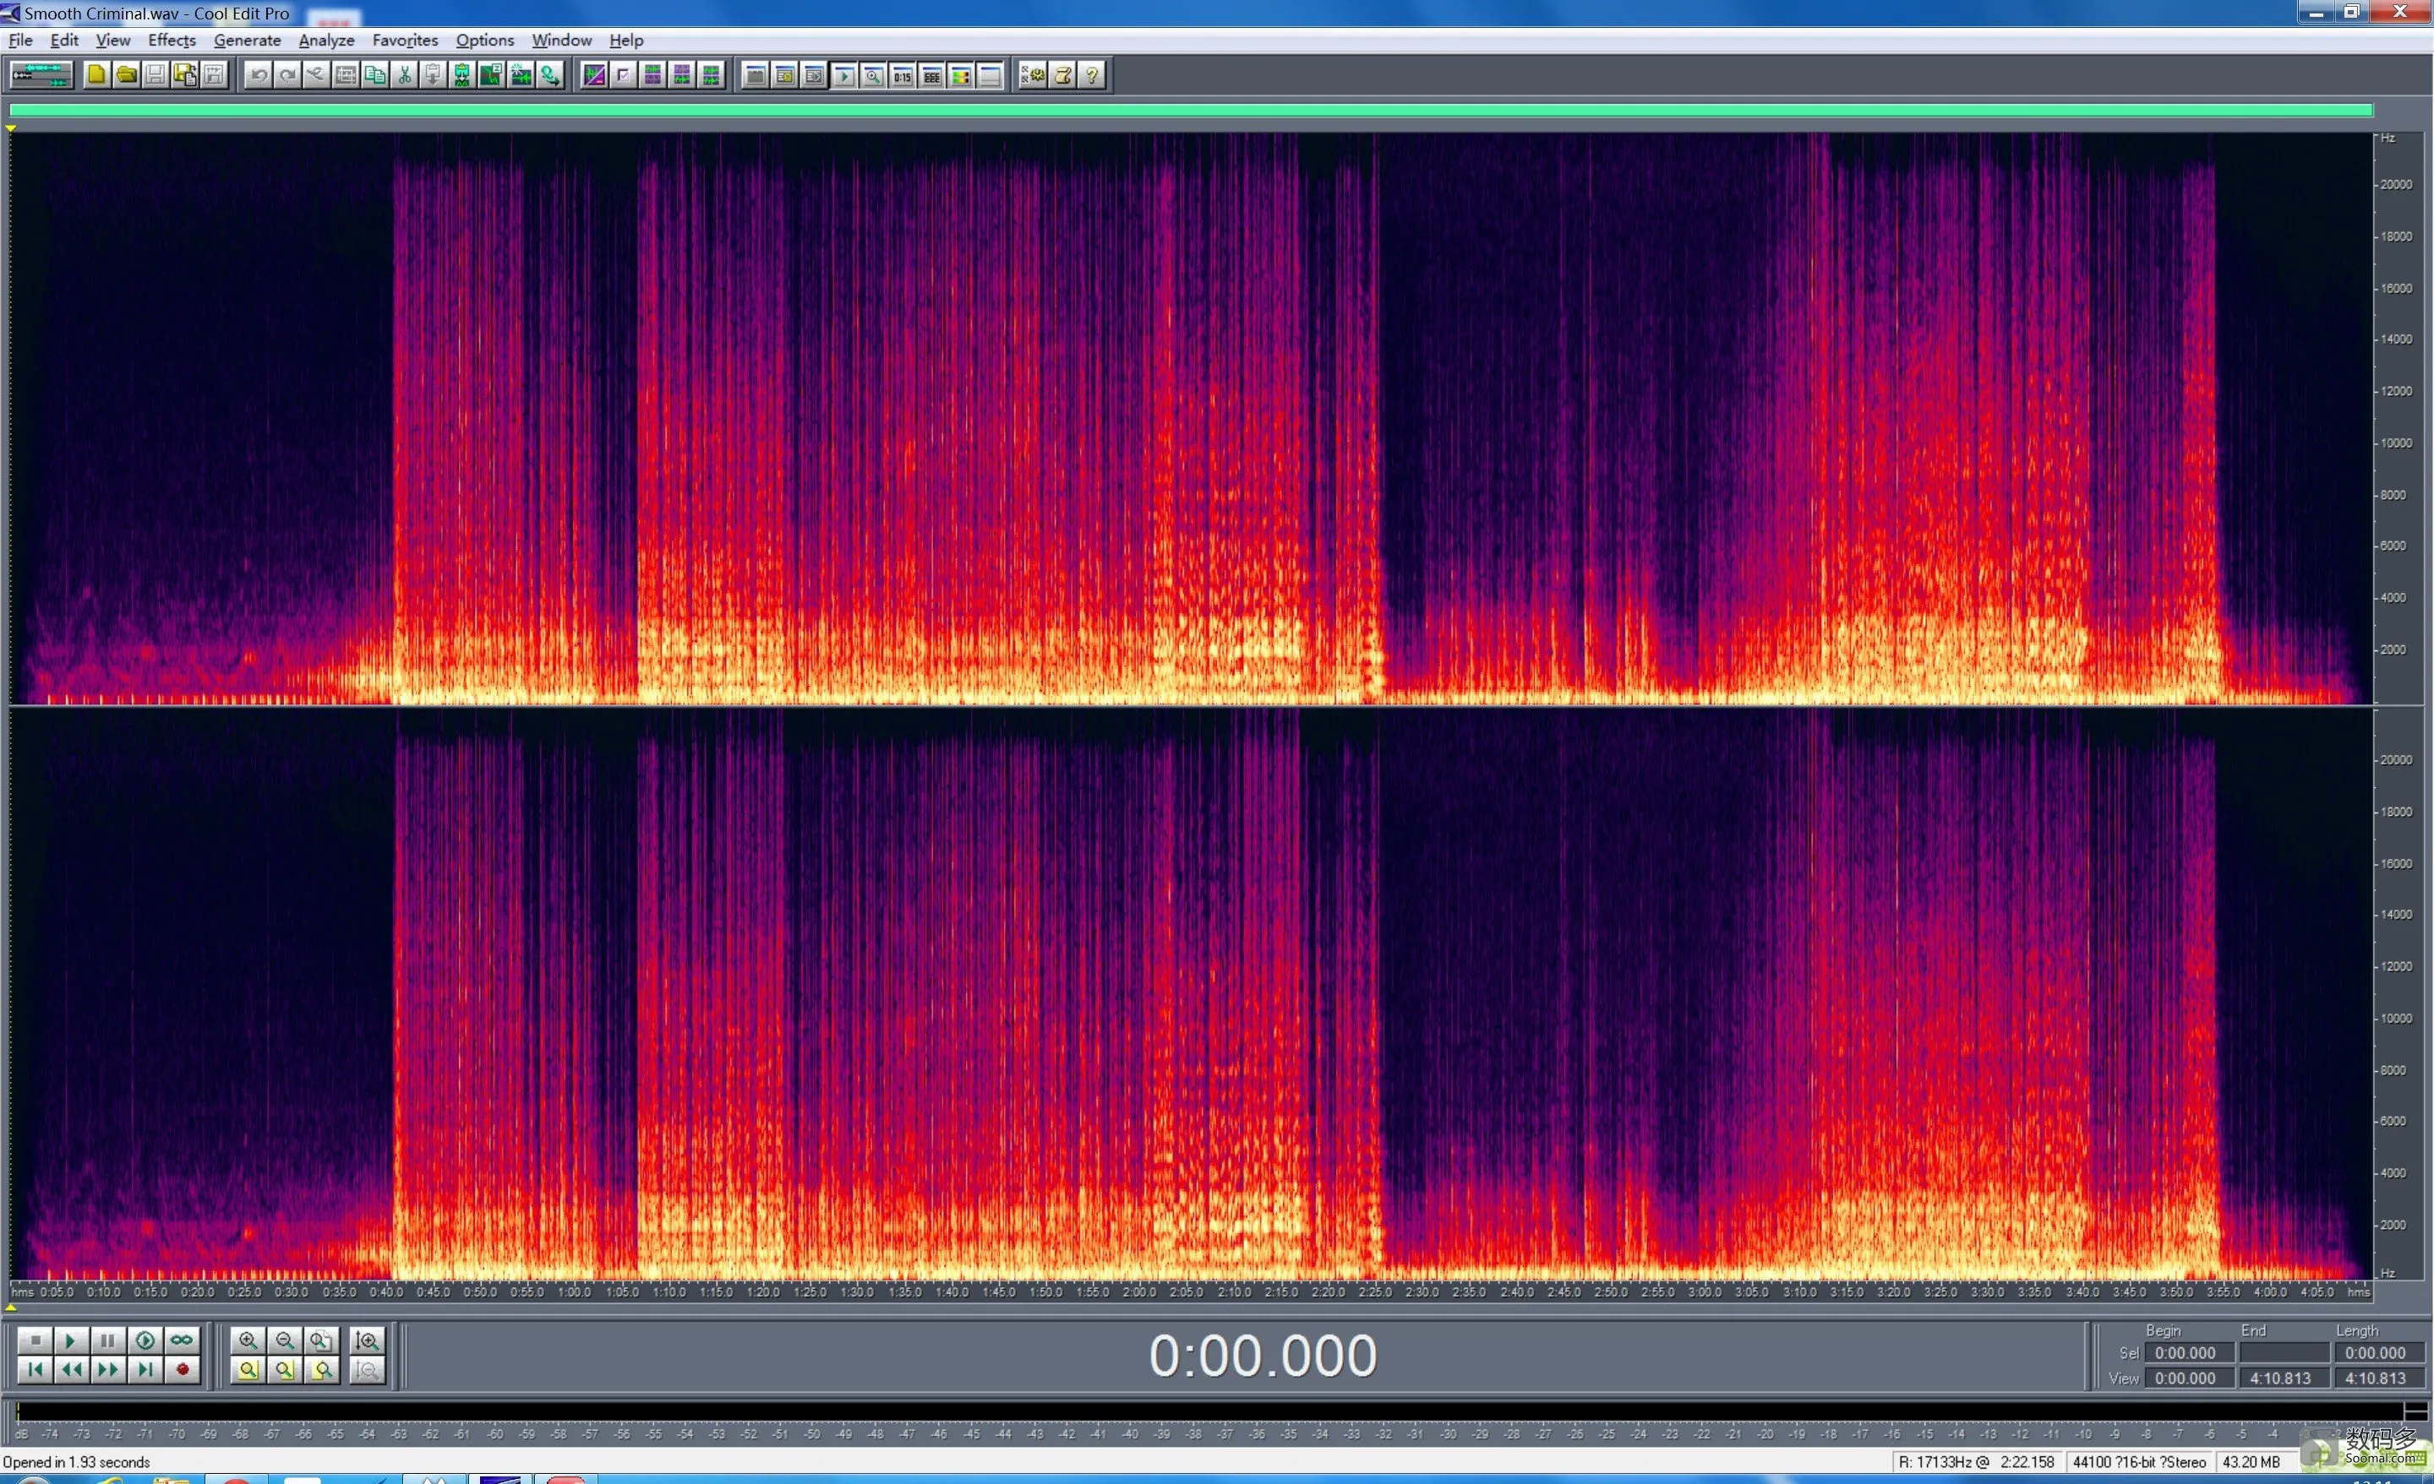Toggle the Selection/View Controls panel button
Screen dimensions: 2434x1484
(930, 75)
